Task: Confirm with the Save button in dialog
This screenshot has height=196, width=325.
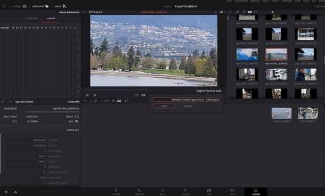Action: pos(164,106)
